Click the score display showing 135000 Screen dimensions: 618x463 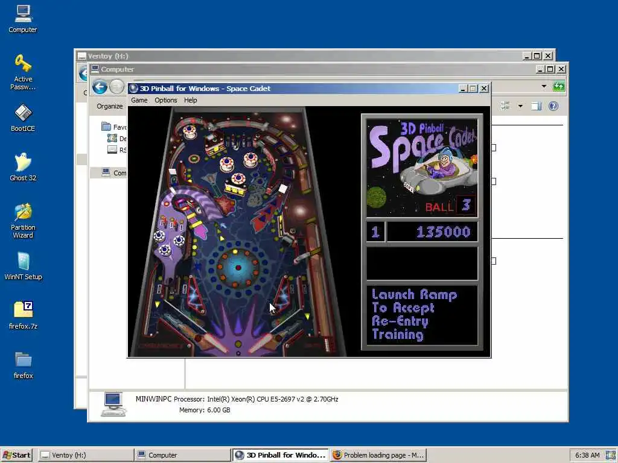click(x=433, y=232)
